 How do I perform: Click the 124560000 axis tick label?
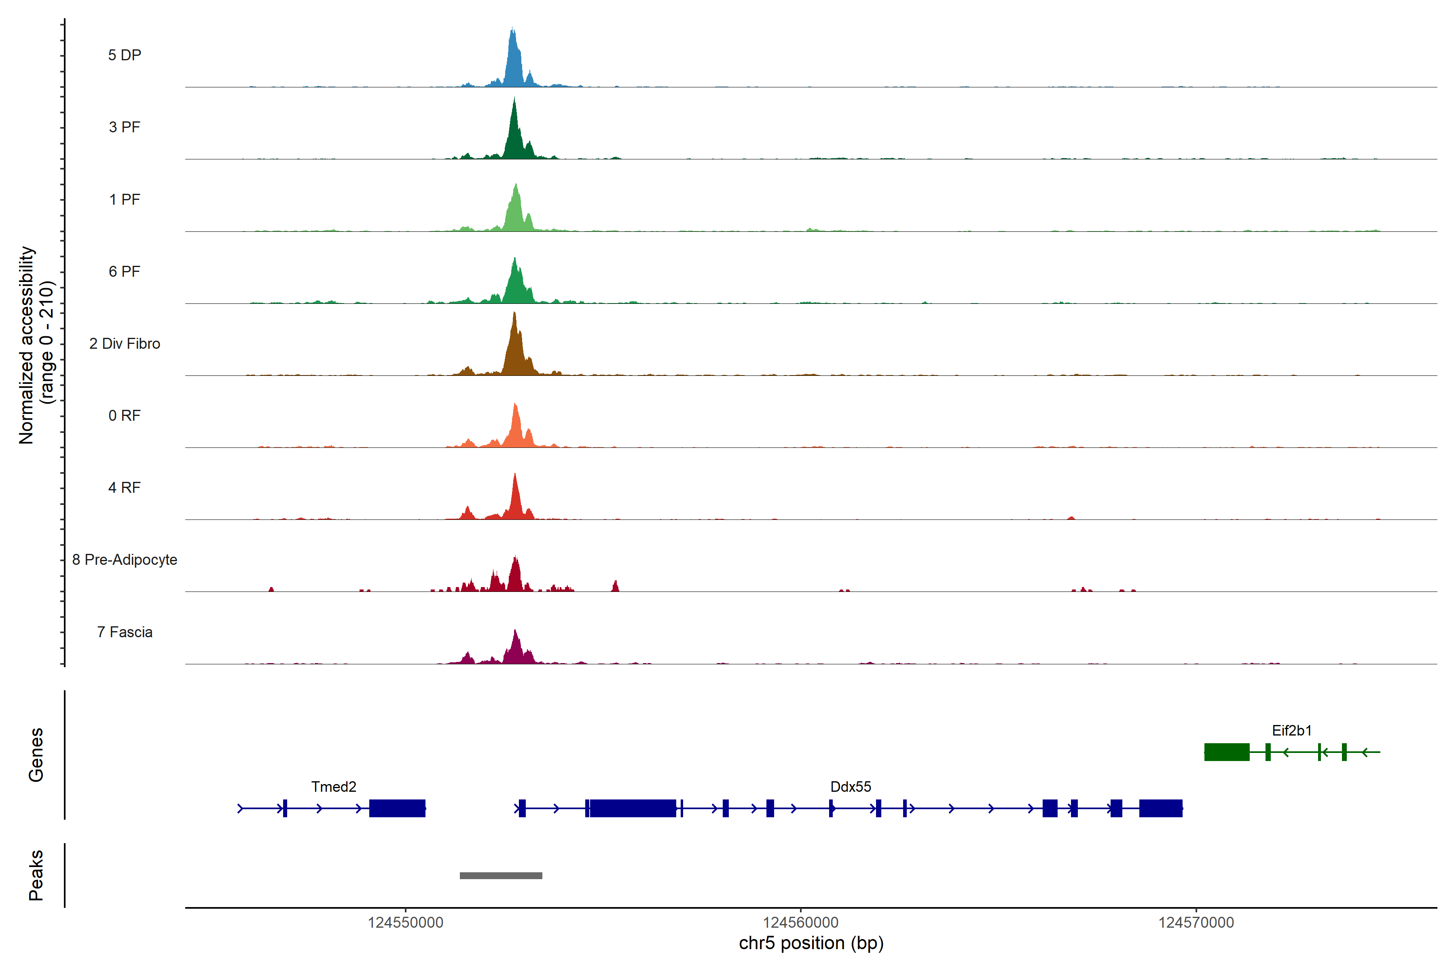point(800,923)
